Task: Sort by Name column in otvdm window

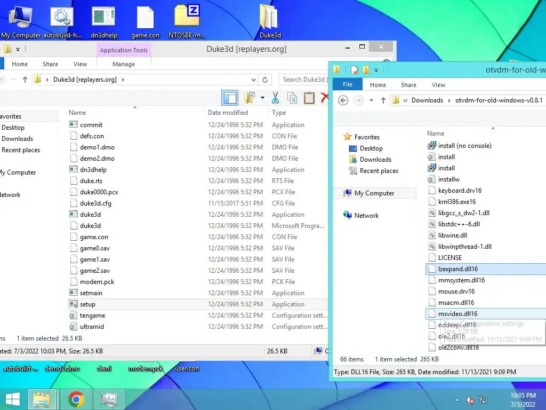Action: 436,133
